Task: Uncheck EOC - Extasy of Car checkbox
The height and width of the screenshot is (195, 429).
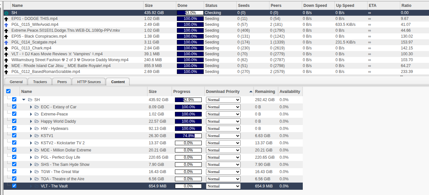Action: pyautogui.click(x=14, y=107)
